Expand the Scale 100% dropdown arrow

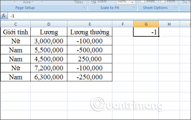pos(132,2)
